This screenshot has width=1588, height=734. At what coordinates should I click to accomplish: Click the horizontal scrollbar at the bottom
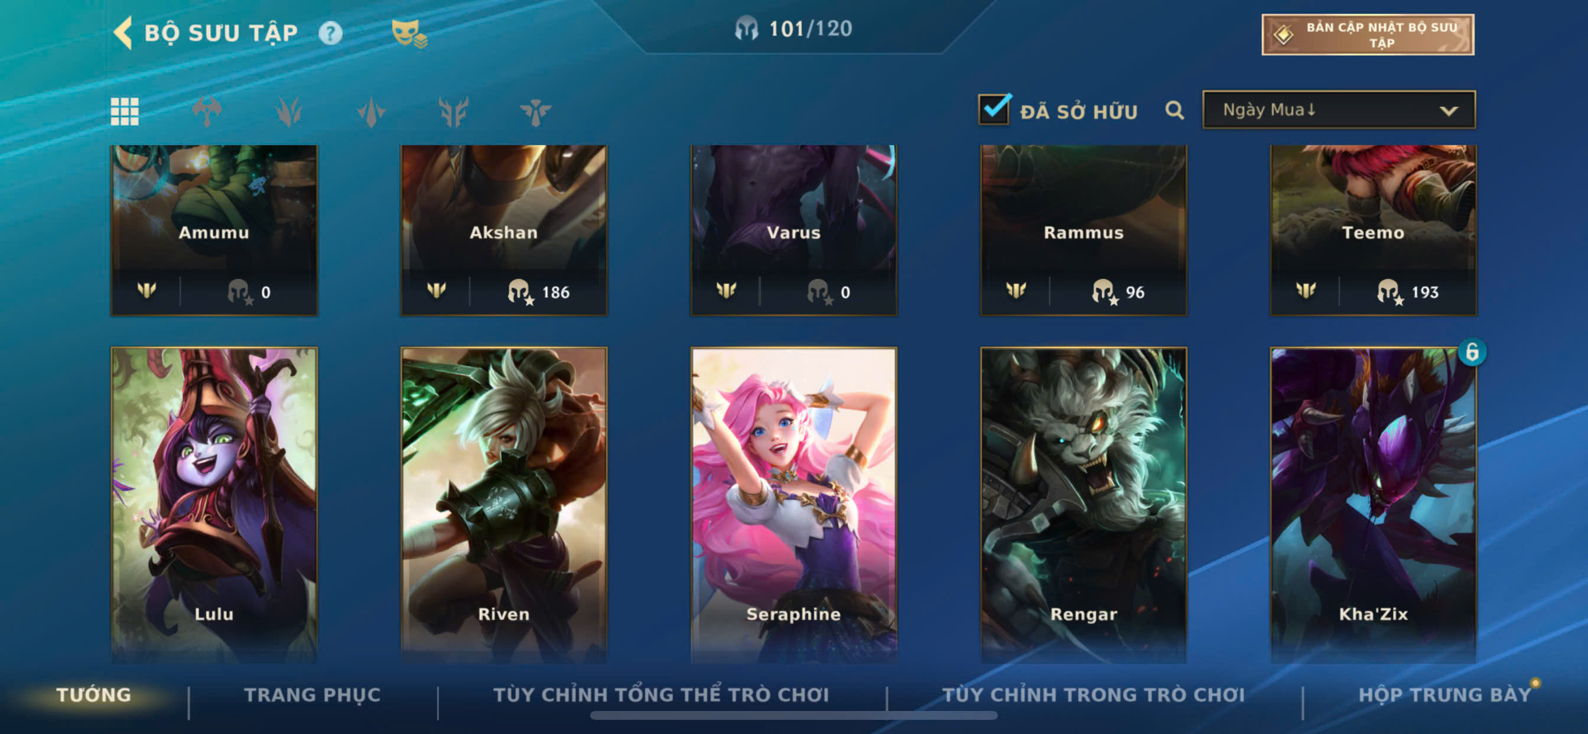793,716
